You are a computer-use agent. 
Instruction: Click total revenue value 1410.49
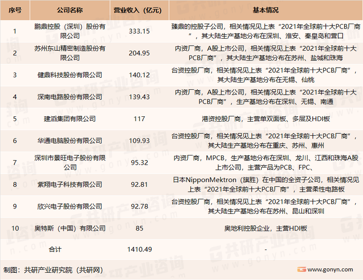(139, 249)
